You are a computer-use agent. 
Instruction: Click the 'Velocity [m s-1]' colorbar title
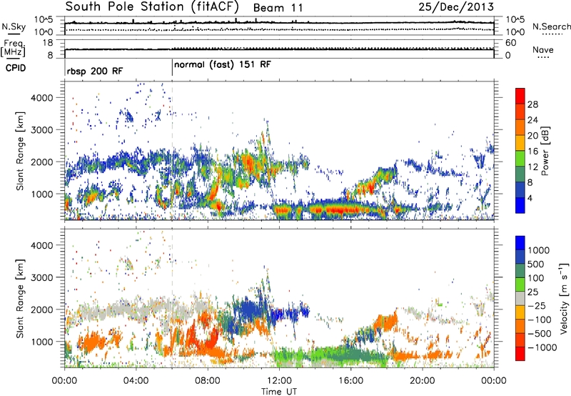pos(564,298)
